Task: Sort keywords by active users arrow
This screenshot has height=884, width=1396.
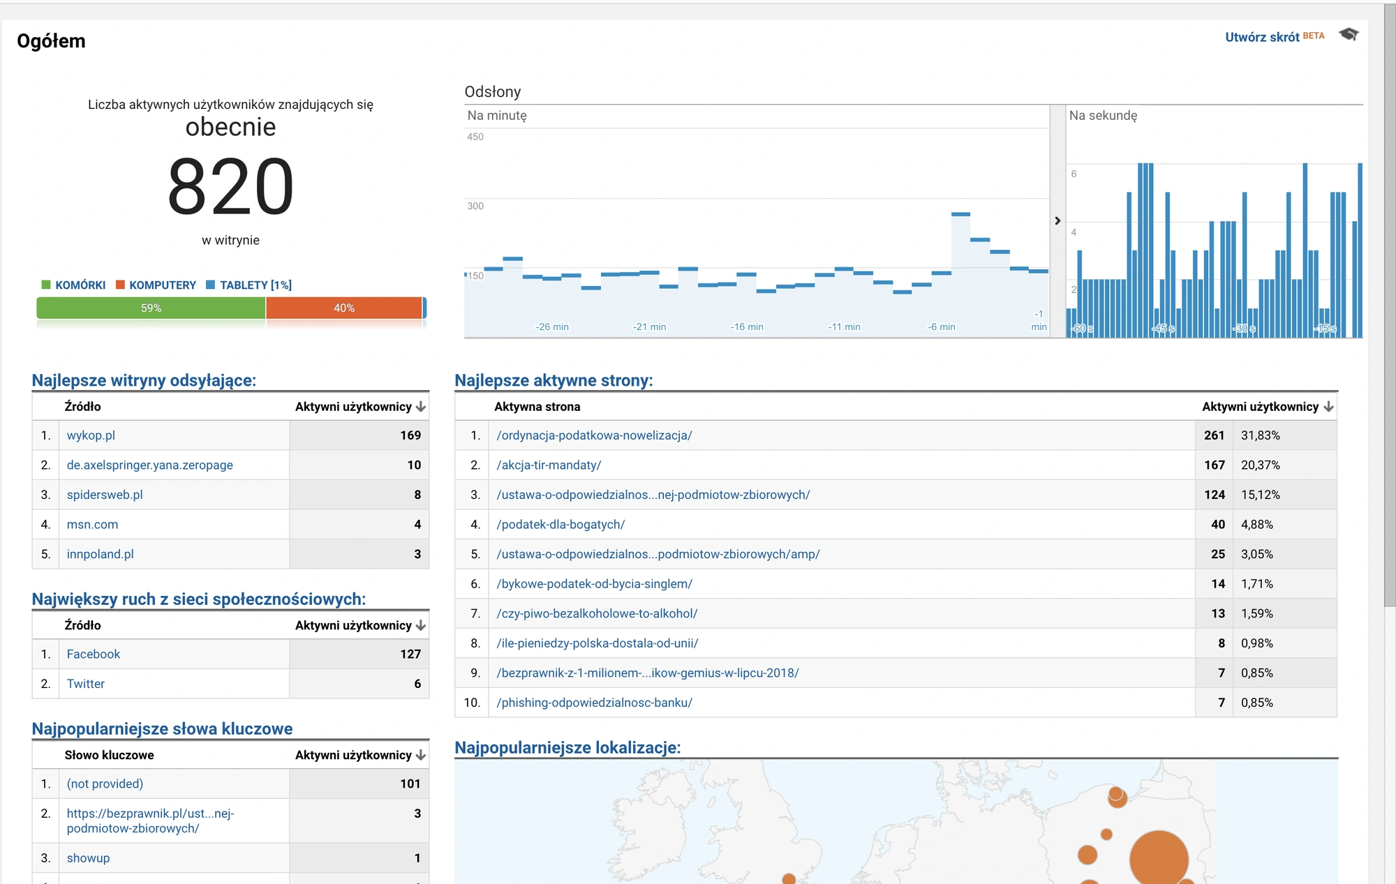Action: [x=420, y=756]
